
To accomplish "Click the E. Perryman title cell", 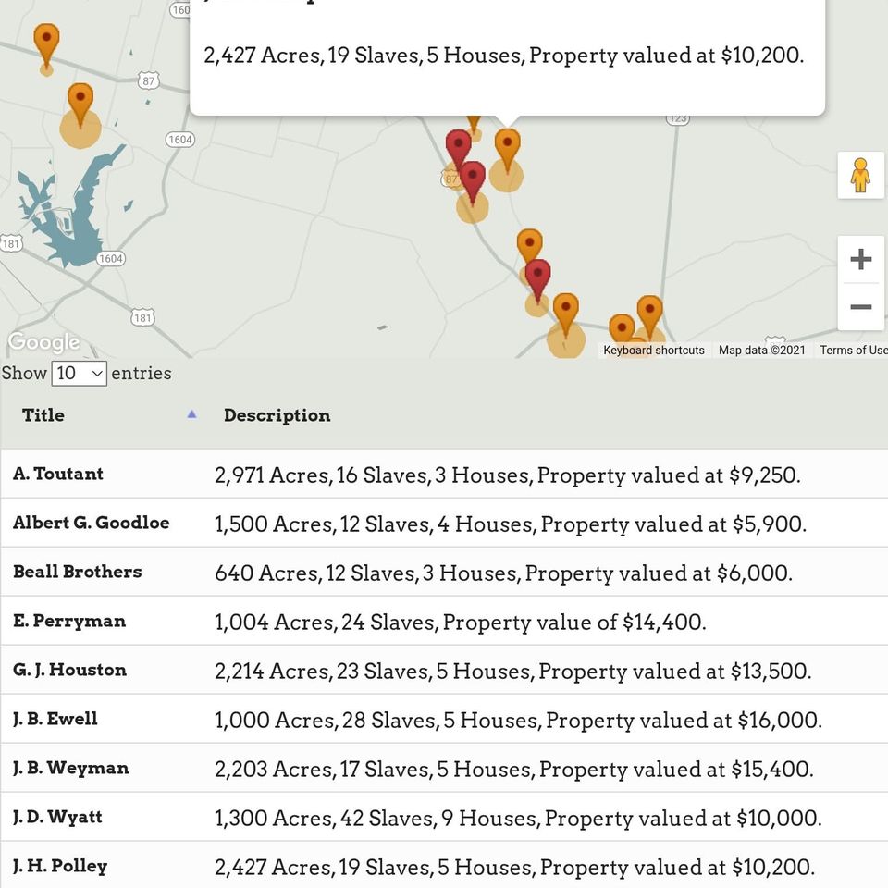I will coord(69,621).
